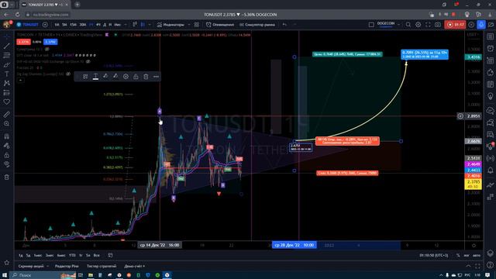This screenshot has width=496, height=279.
Task: Select the brush and shapes tool
Action: [7, 65]
